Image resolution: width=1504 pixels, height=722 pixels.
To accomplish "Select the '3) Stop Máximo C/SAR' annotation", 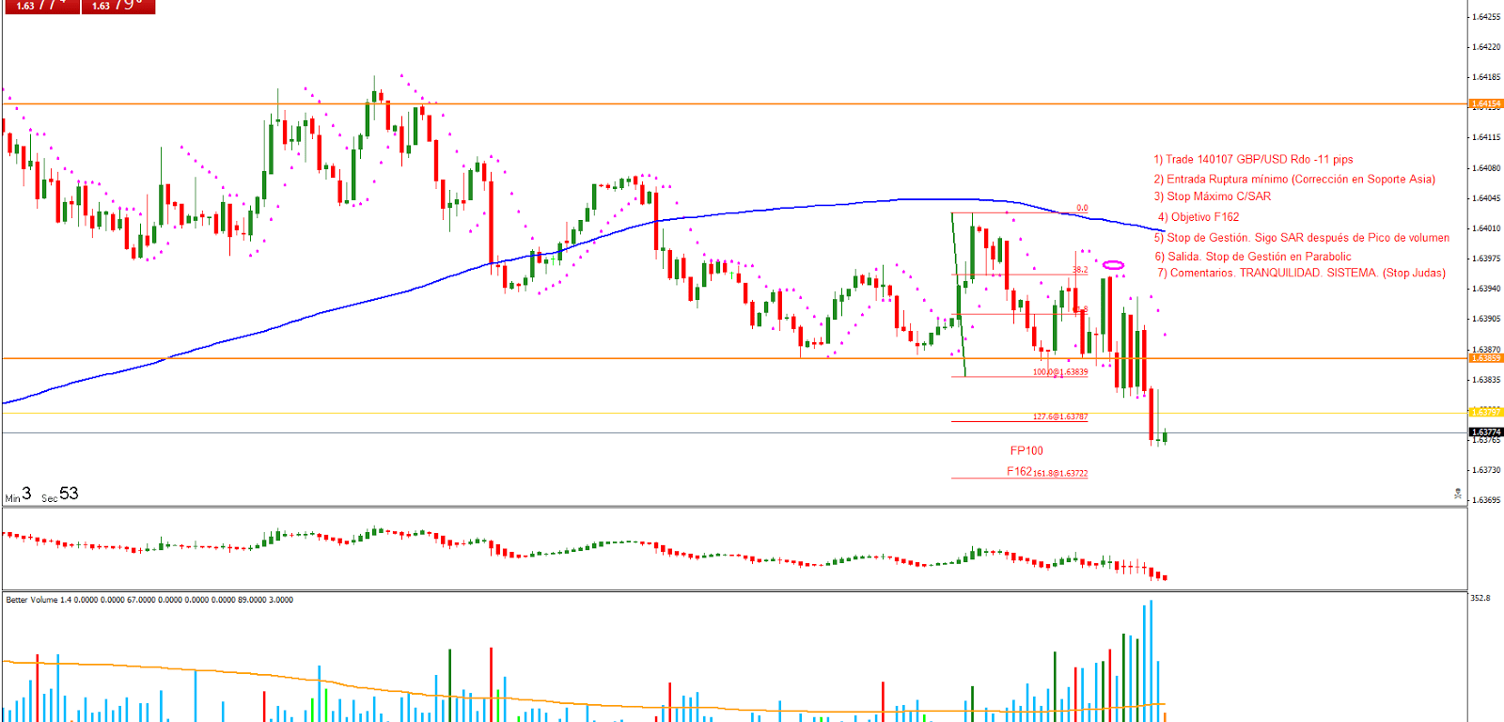I will (1212, 196).
